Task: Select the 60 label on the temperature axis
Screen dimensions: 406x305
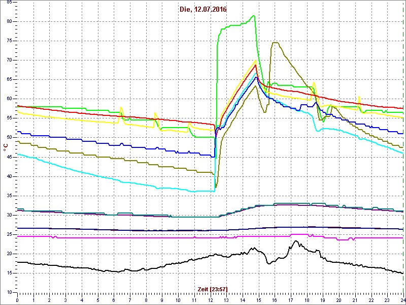Action: [9, 99]
